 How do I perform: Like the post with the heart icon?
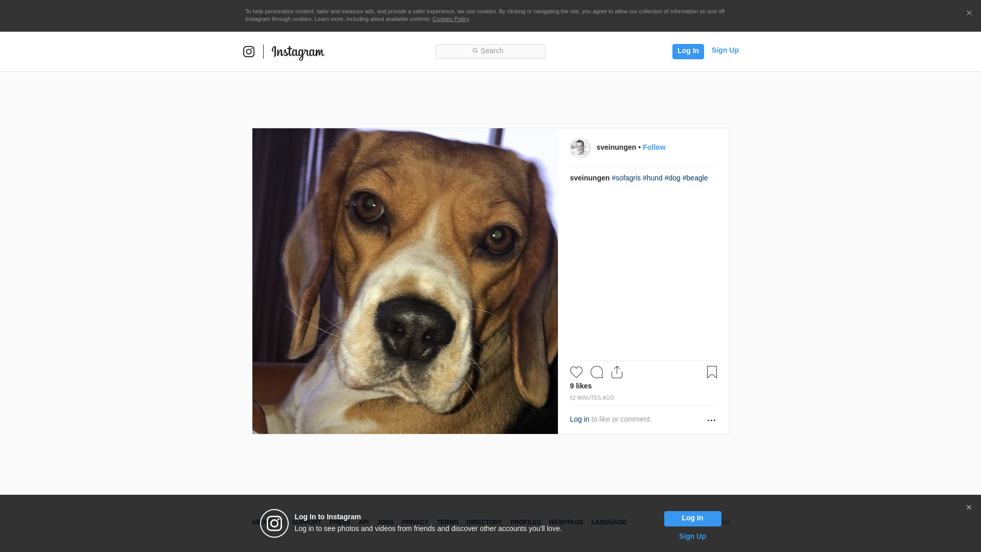coord(576,372)
